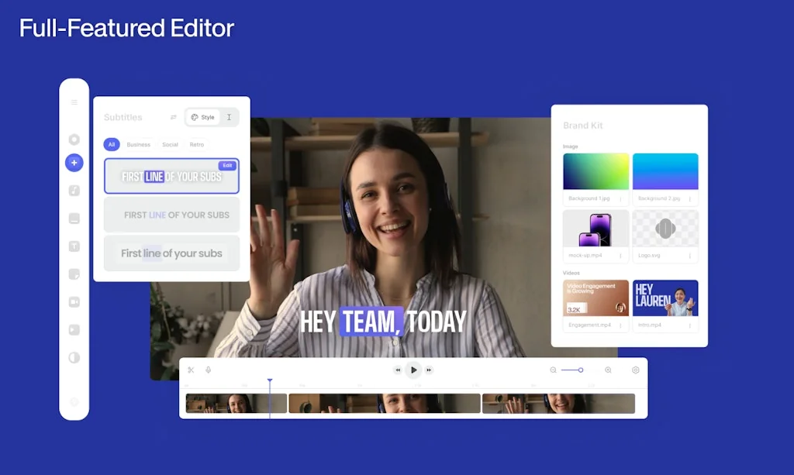Image resolution: width=794 pixels, height=475 pixels.
Task: Click the microphone record icon
Action: tap(209, 370)
